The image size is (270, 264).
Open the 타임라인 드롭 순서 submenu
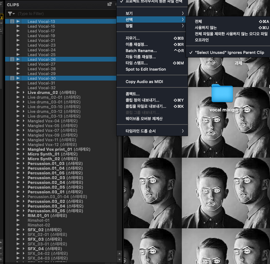coord(152,131)
